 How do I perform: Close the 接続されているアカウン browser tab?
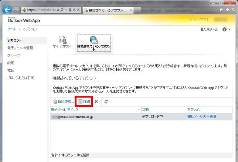click(x=131, y=10)
